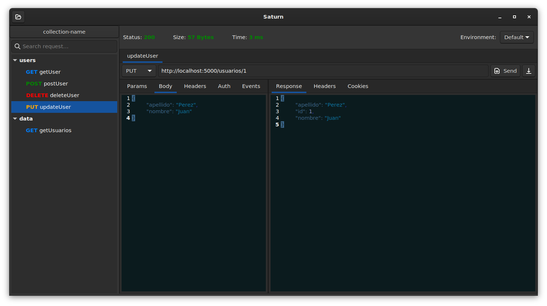Click "apellido" line in response viewer

click(x=321, y=105)
